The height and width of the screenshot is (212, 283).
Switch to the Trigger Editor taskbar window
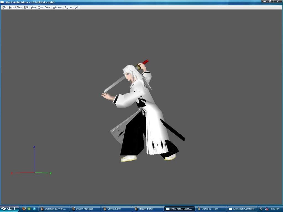tap(148, 209)
